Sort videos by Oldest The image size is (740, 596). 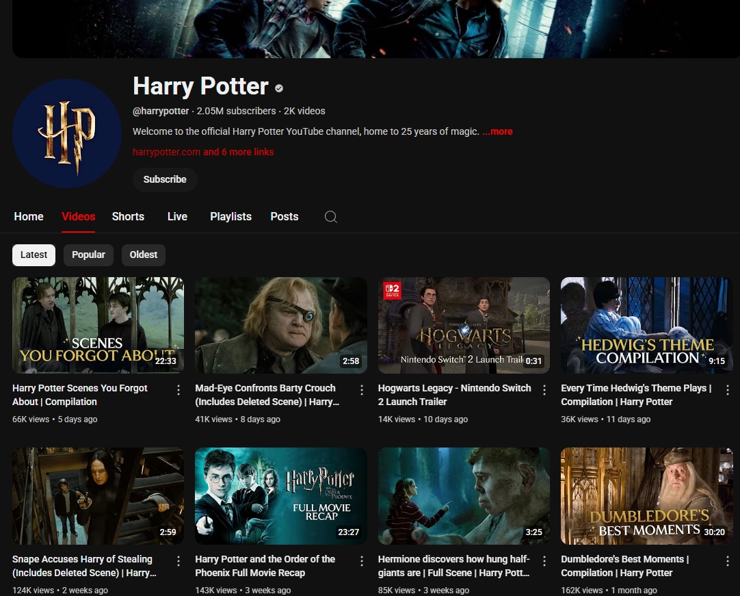pos(144,255)
